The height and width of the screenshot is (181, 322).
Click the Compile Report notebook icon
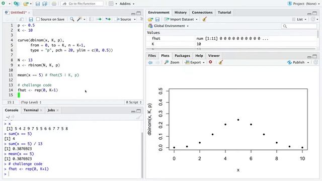click(x=91, y=19)
